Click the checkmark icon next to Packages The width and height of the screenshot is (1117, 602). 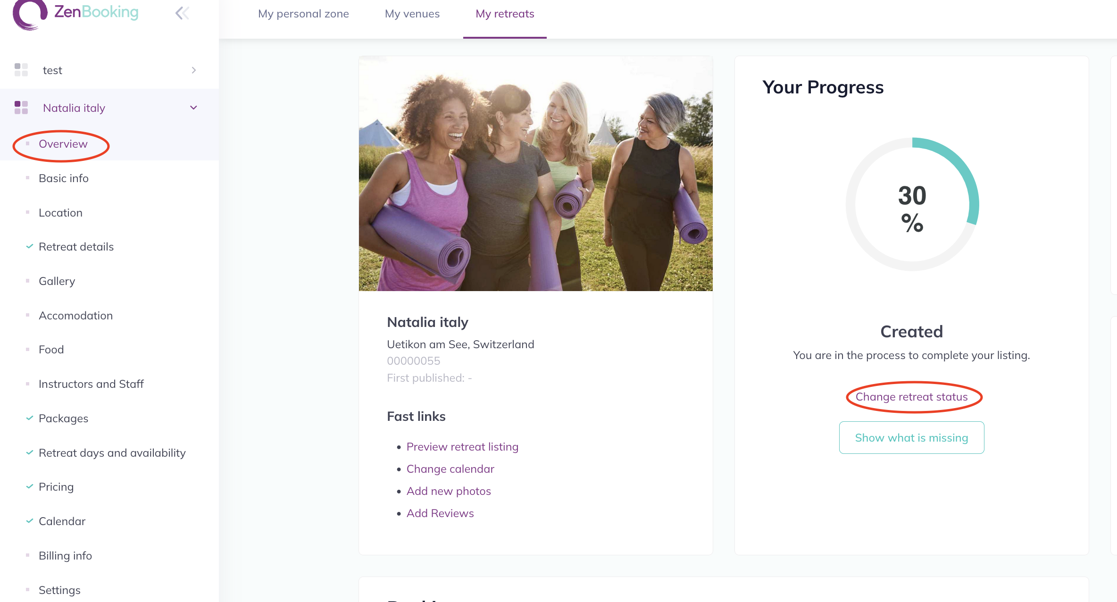pos(29,418)
